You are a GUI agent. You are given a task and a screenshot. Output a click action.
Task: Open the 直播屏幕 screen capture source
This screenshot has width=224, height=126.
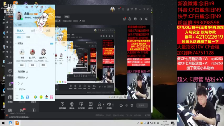coord(62,106)
